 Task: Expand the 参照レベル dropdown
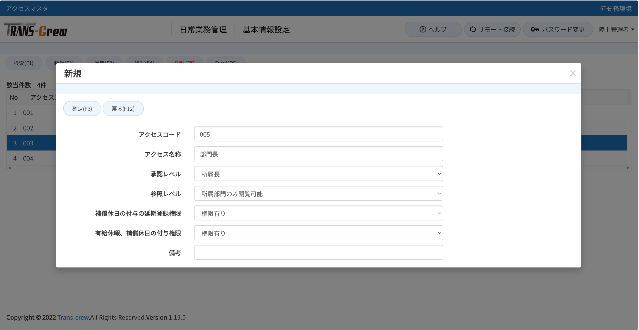tap(318, 194)
